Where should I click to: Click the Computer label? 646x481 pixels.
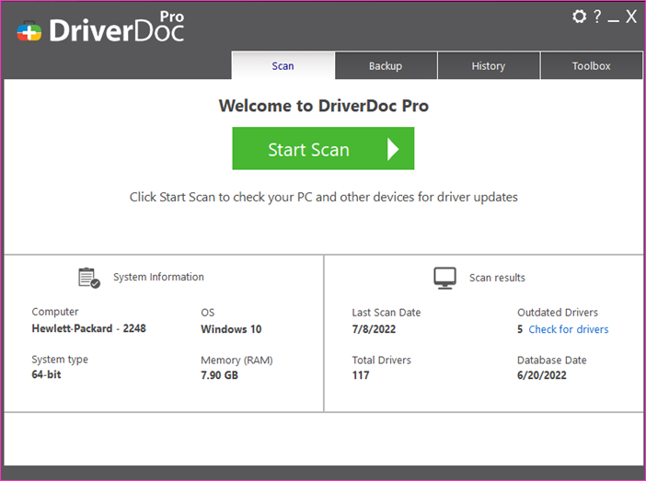[x=55, y=312]
